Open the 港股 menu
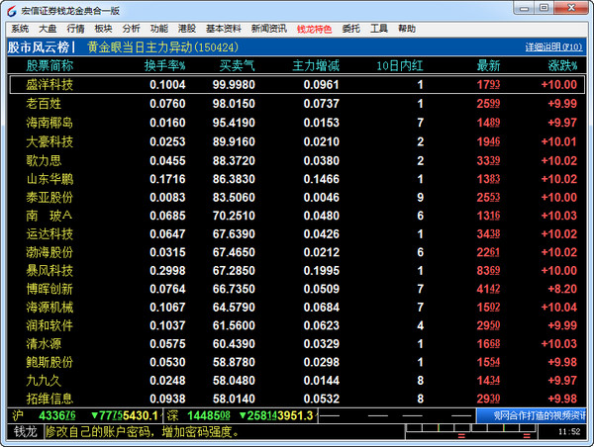This screenshot has width=594, height=447. click(x=187, y=29)
